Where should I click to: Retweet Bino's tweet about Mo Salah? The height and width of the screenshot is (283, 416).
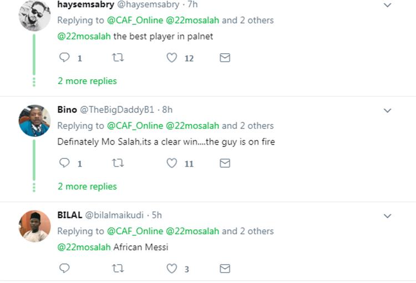tap(118, 163)
